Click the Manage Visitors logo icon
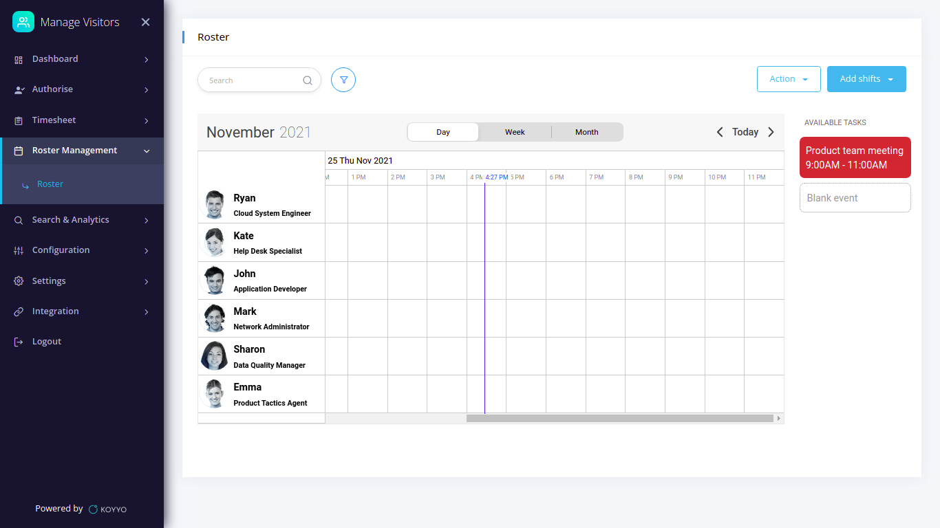940x528 pixels. point(23,22)
